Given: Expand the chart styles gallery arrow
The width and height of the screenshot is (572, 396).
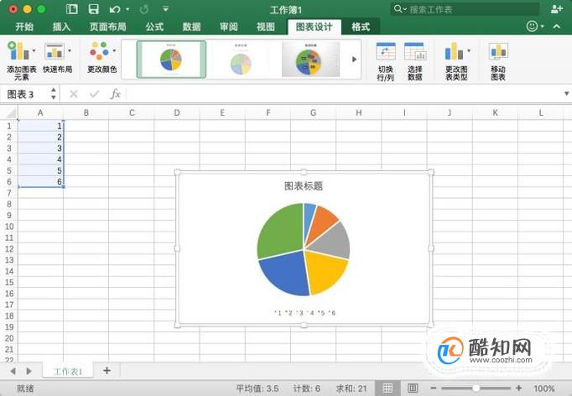Looking at the screenshot, I should tap(354, 60).
